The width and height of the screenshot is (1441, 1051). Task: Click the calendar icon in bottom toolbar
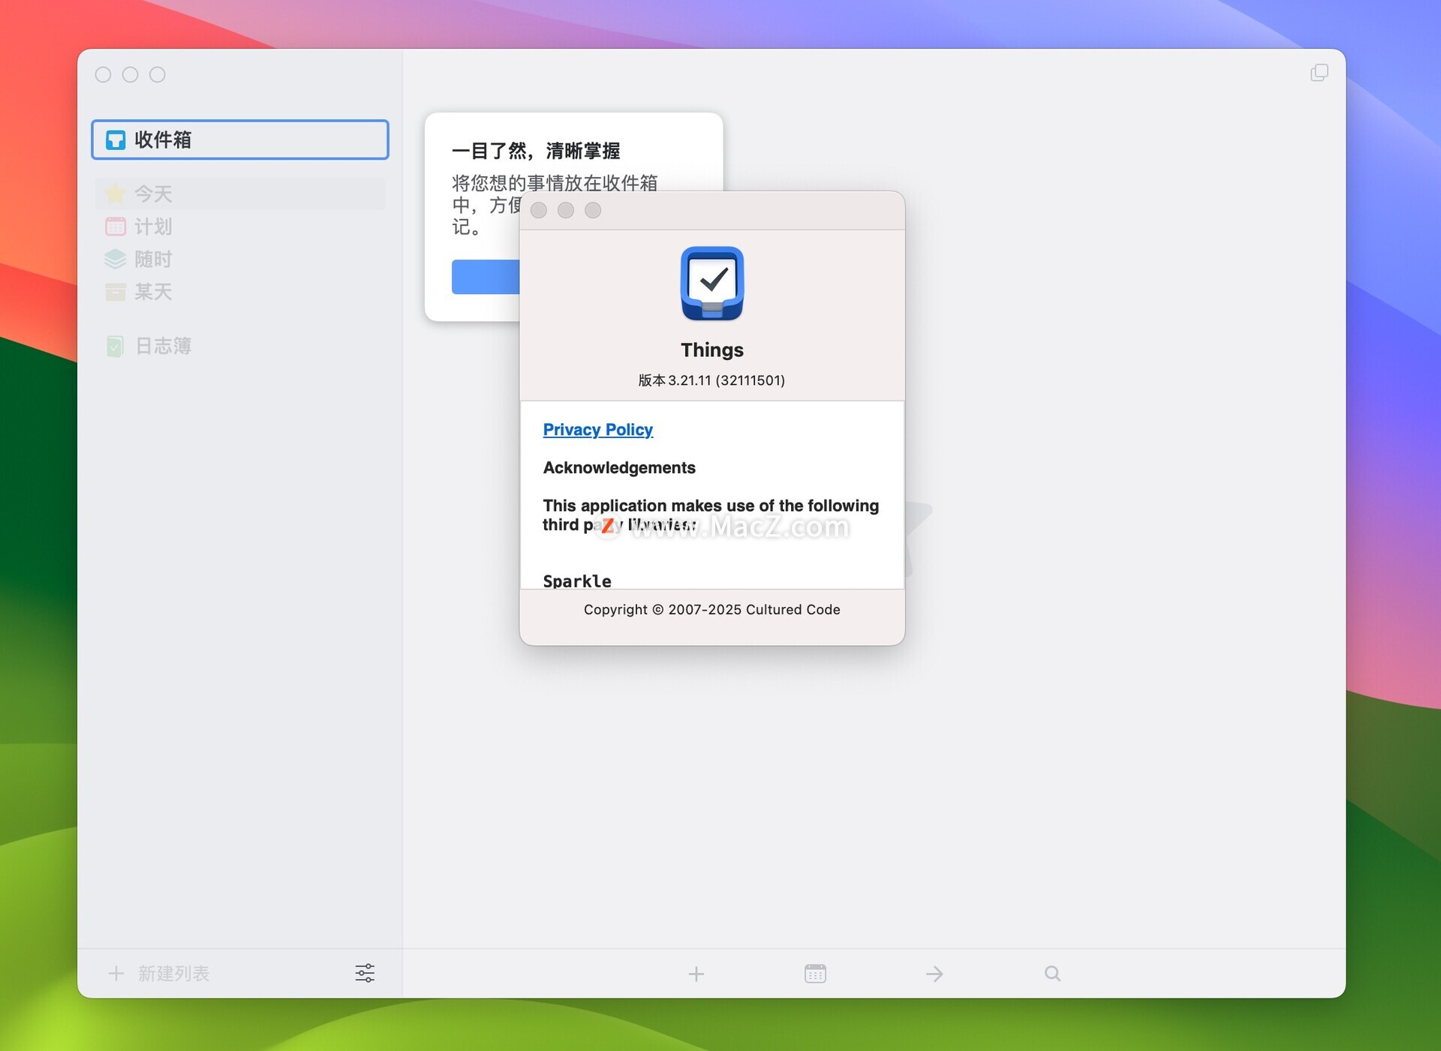[x=815, y=974]
